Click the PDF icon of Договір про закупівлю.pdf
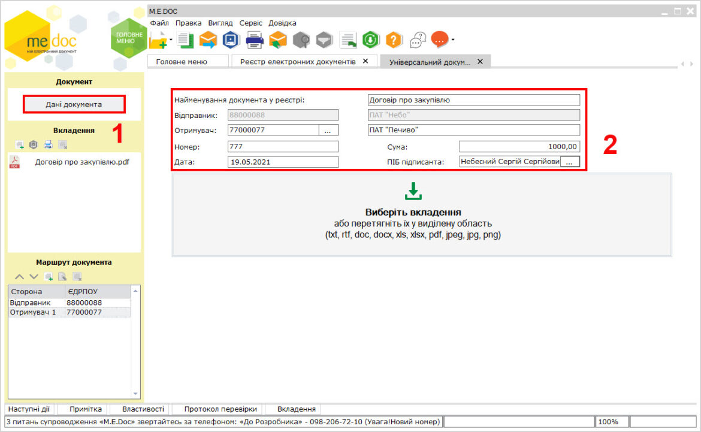Viewport: 701px width, 432px height. [x=14, y=162]
